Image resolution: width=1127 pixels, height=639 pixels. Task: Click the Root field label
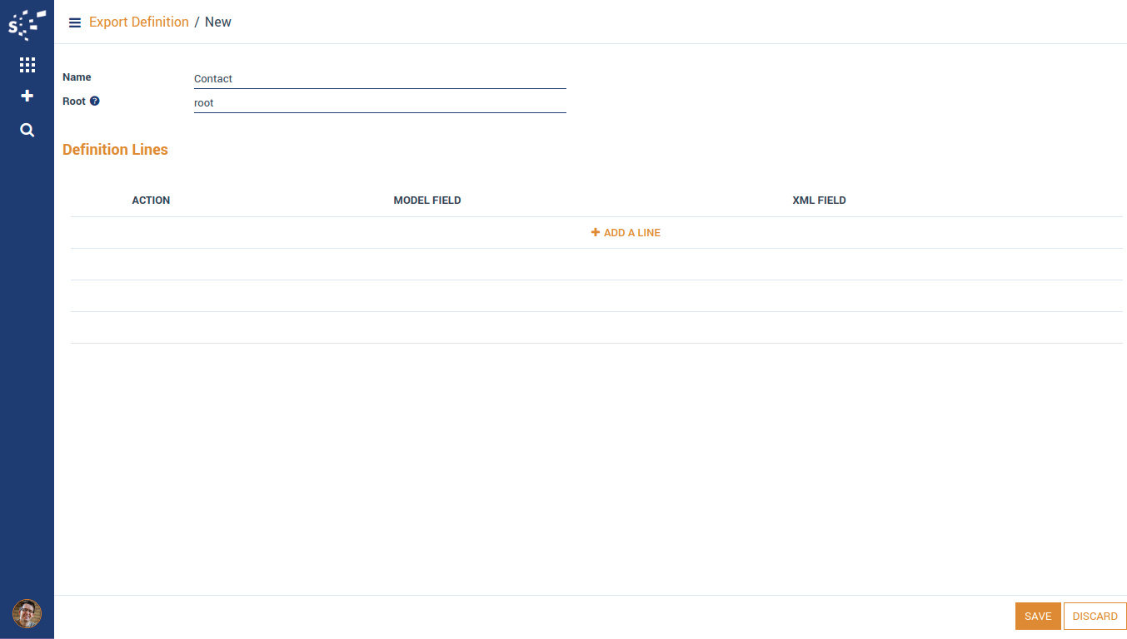pyautogui.click(x=74, y=102)
